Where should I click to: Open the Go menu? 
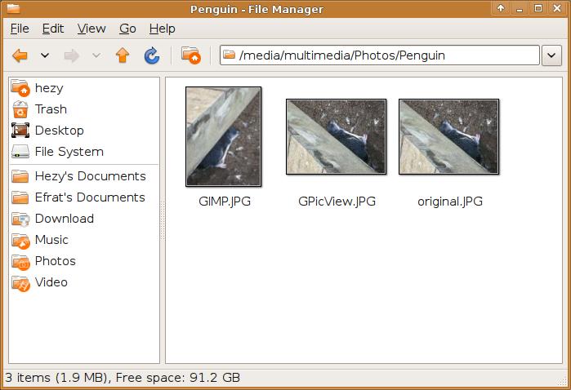point(127,29)
